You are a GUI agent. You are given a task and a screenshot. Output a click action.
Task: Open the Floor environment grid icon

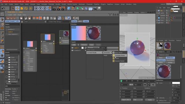click(x=90, y=9)
